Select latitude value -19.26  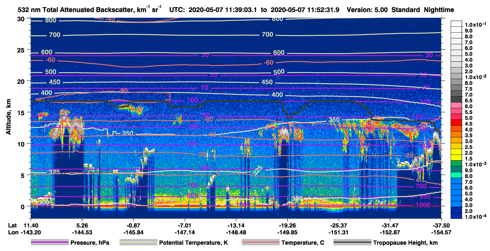287,225
